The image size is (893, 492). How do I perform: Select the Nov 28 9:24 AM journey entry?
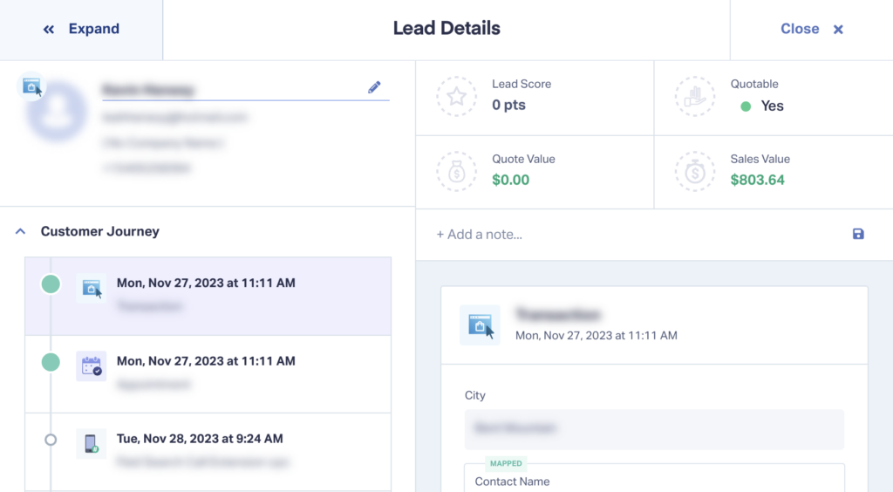(208, 452)
